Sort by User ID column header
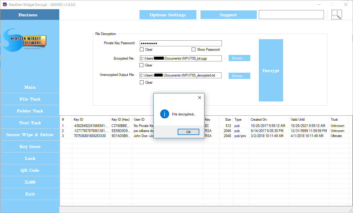353x213 pixels. pos(143,120)
